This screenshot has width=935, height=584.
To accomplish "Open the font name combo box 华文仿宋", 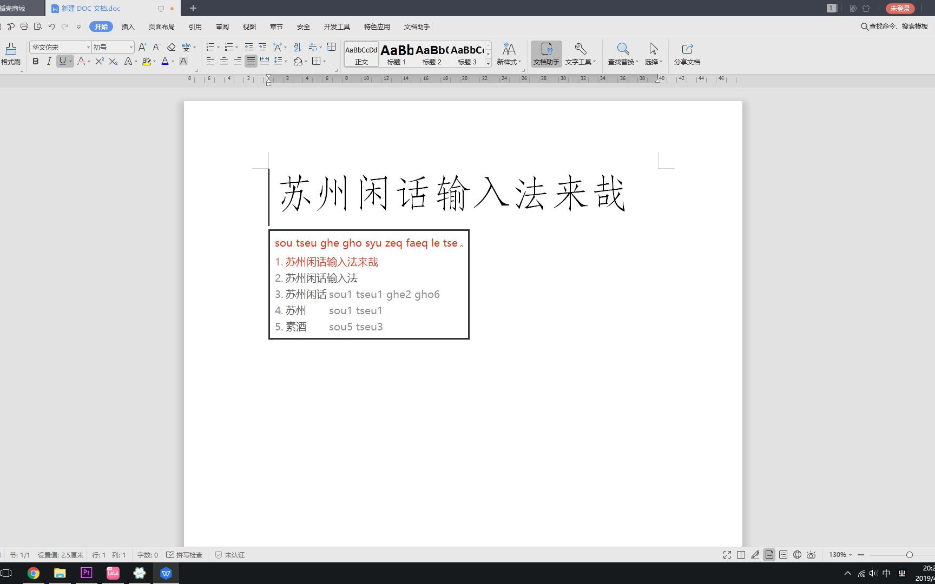I will point(60,47).
